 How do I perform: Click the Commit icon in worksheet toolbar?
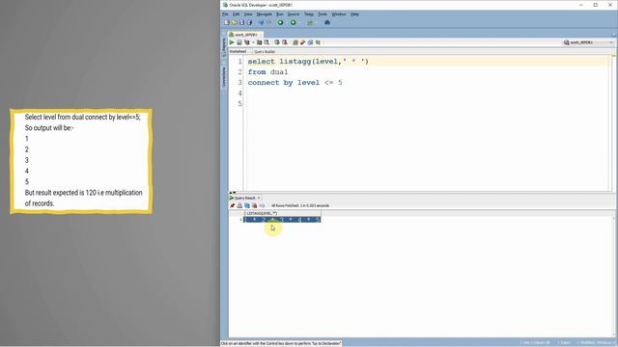pyautogui.click(x=277, y=42)
